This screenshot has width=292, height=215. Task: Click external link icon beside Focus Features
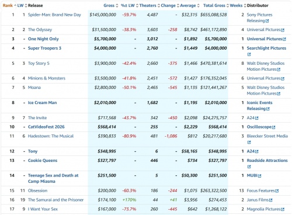point(277,191)
